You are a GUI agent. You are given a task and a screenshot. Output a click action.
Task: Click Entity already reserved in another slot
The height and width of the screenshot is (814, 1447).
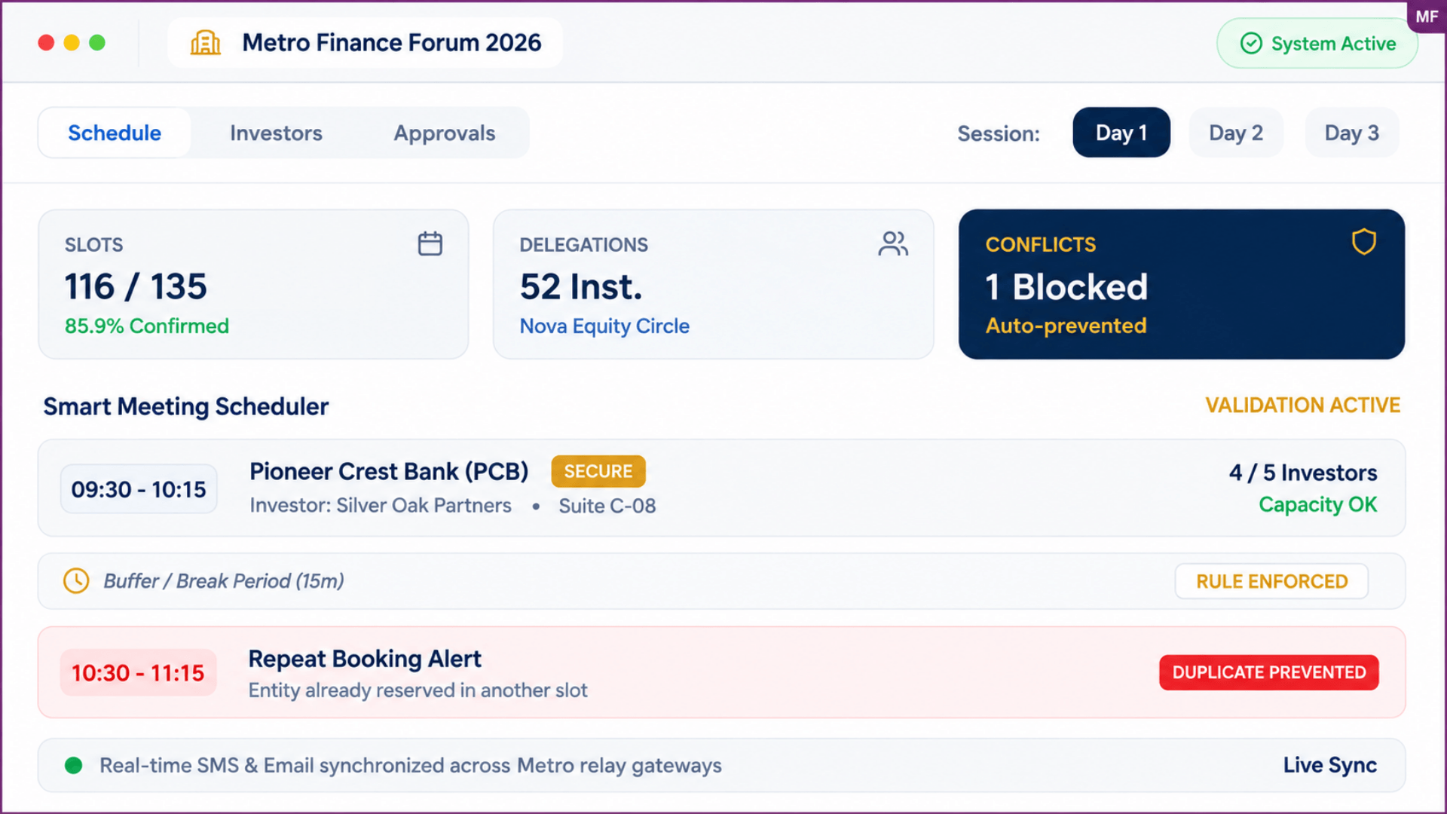418,690
